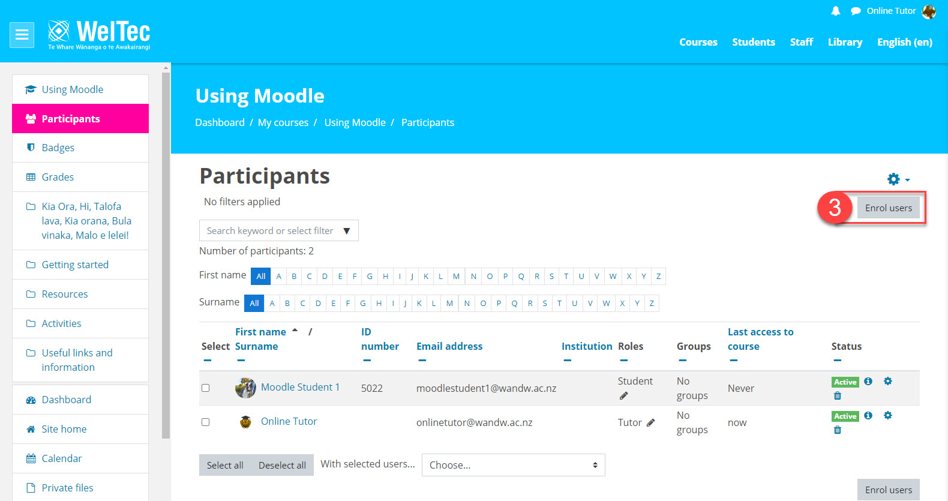The image size is (948, 501).
Task: Sort by Last access to course header
Action: pos(760,339)
